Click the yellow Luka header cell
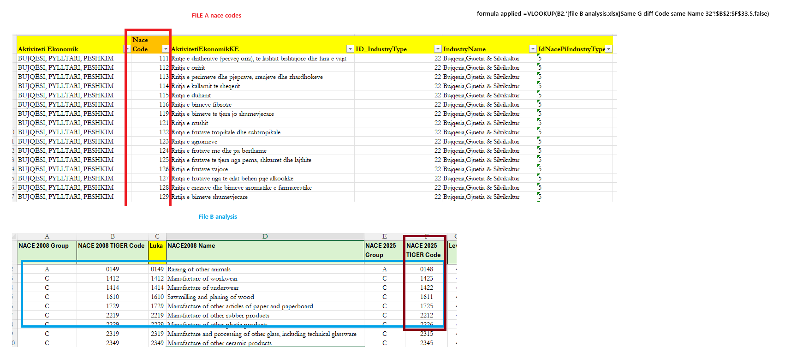The image size is (785, 347). (157, 250)
